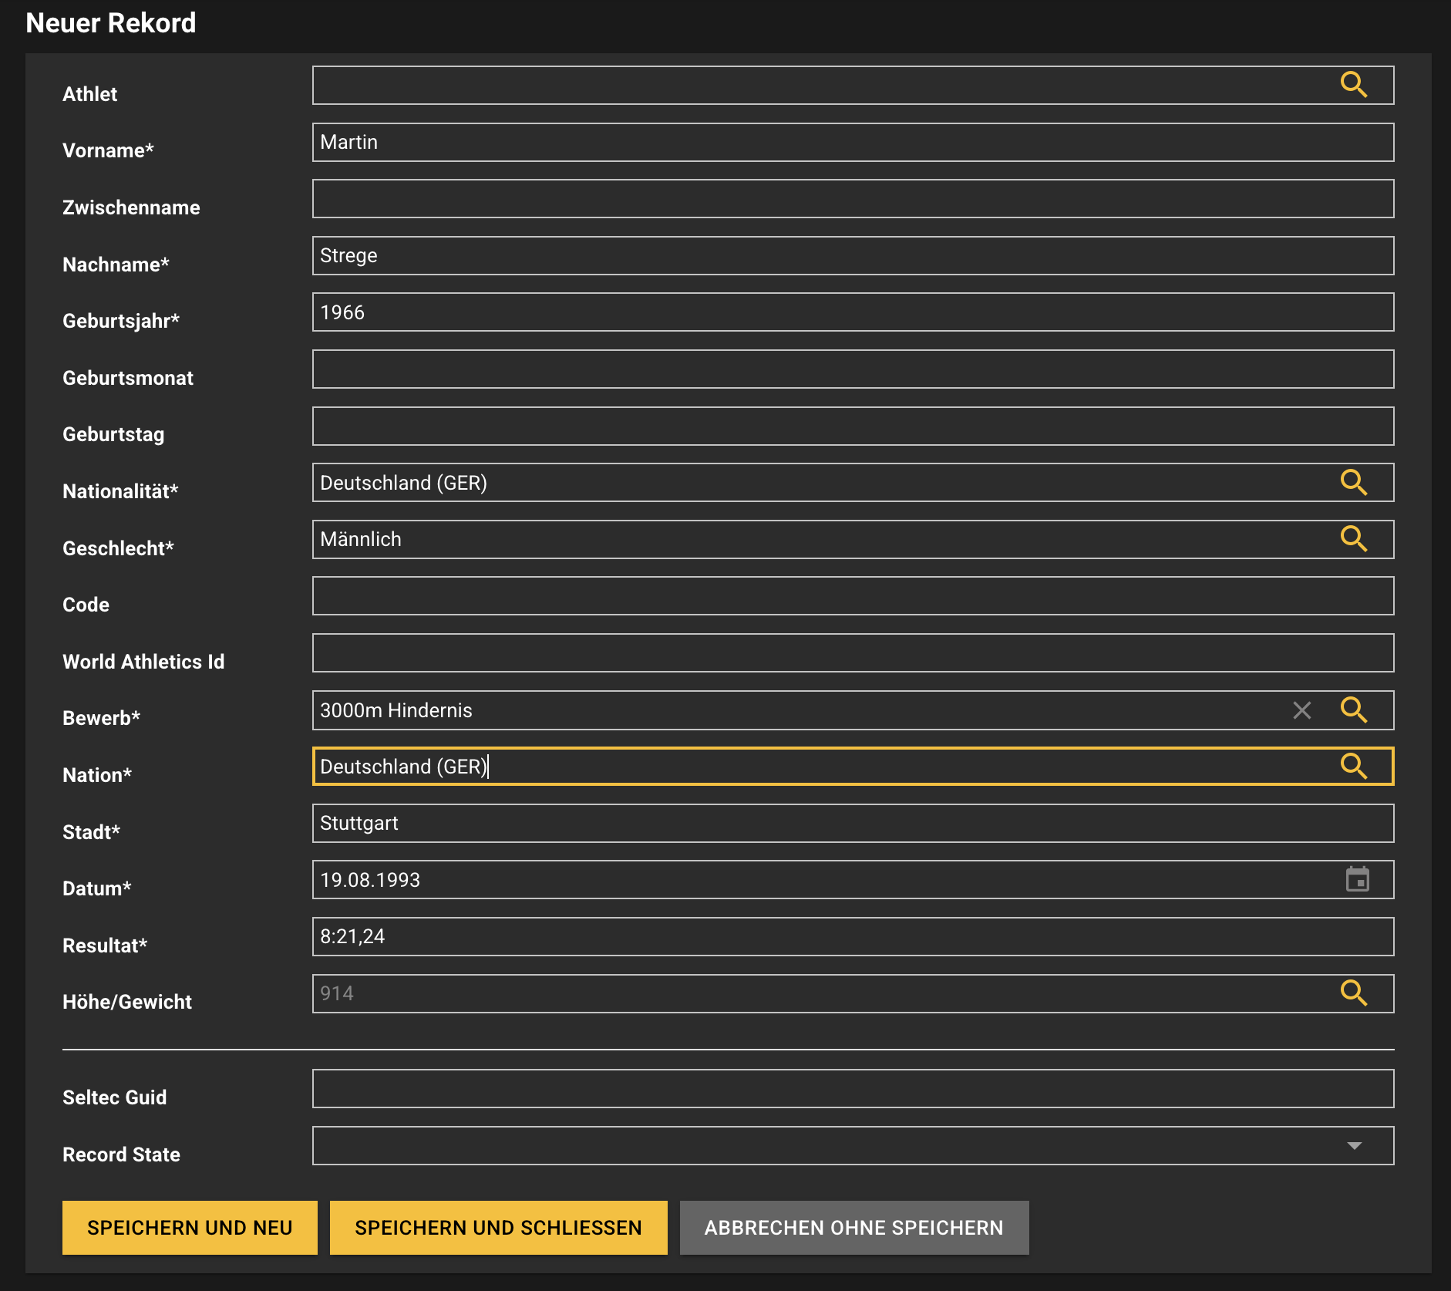Select the World Athletics Id field
This screenshot has height=1291, width=1451.
pyautogui.click(x=853, y=653)
